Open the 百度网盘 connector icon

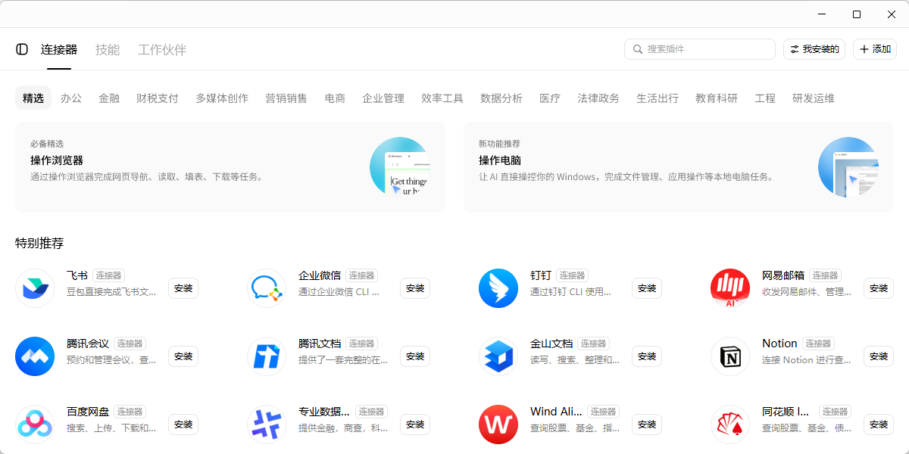[x=35, y=424]
